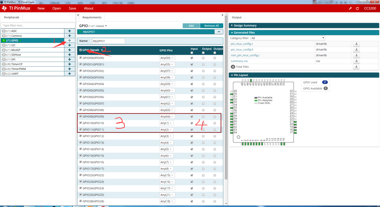This screenshot has width=380, height=207.
Task: Download all files from Total Files row
Action: pos(356,67)
